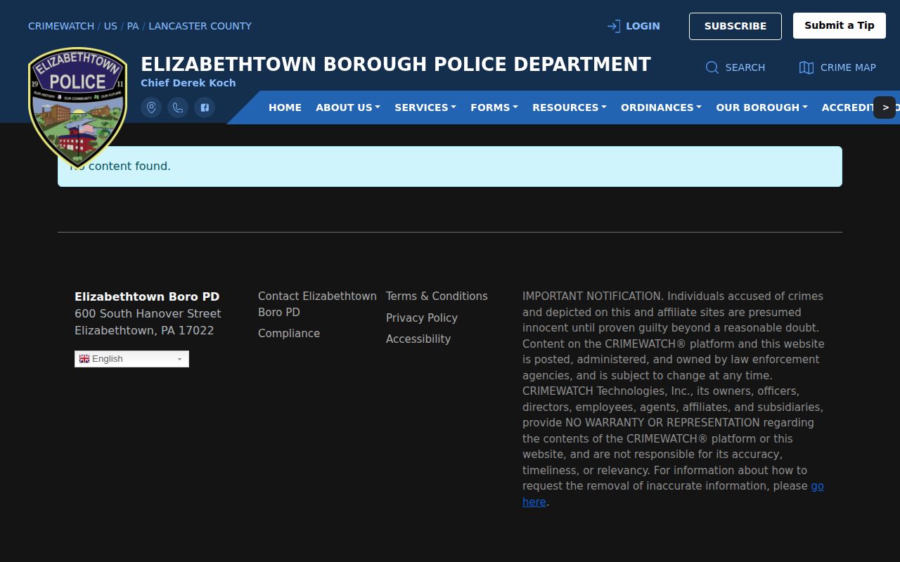Open the Crime Map link text
Viewport: 900px width, 562px height.
point(848,67)
